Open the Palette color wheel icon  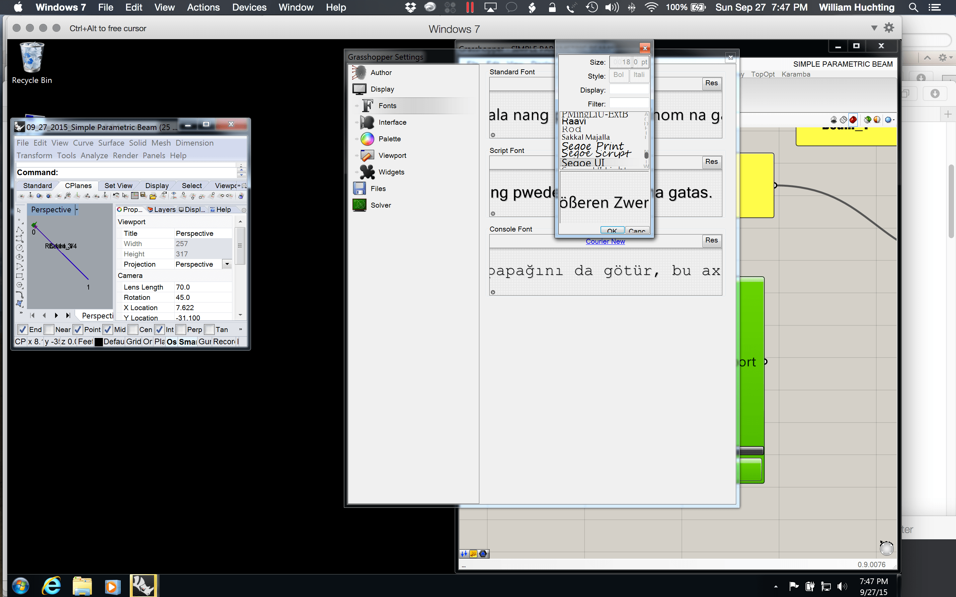coord(367,139)
